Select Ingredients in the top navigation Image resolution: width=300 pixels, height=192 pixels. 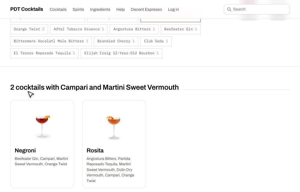100,9
